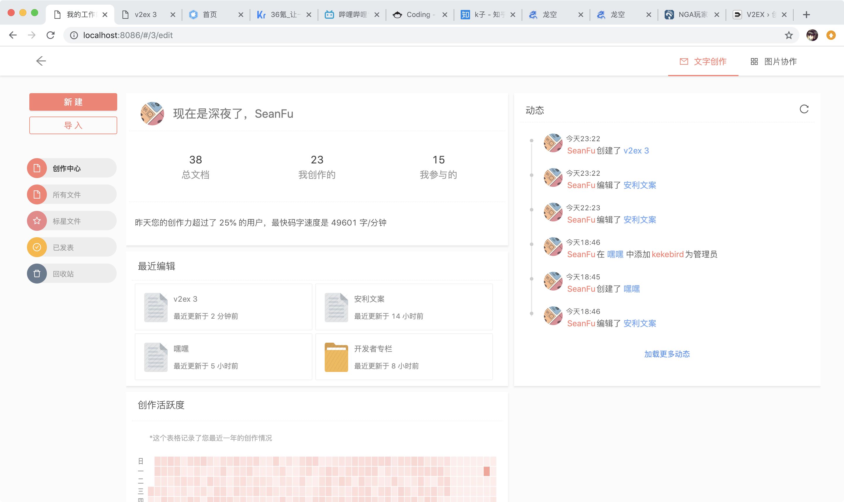Click the kekebird user link
Image resolution: width=844 pixels, height=502 pixels.
point(667,254)
